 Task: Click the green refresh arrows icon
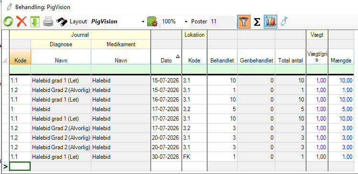pos(8,21)
